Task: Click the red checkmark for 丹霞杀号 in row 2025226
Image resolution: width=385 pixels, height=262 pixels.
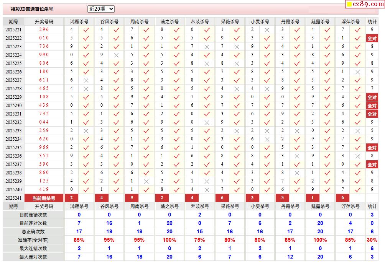Action: point(297,72)
